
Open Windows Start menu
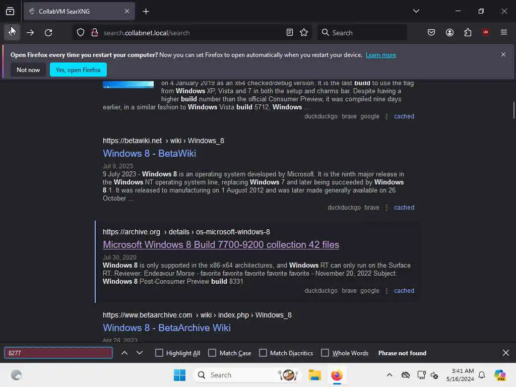179,375
